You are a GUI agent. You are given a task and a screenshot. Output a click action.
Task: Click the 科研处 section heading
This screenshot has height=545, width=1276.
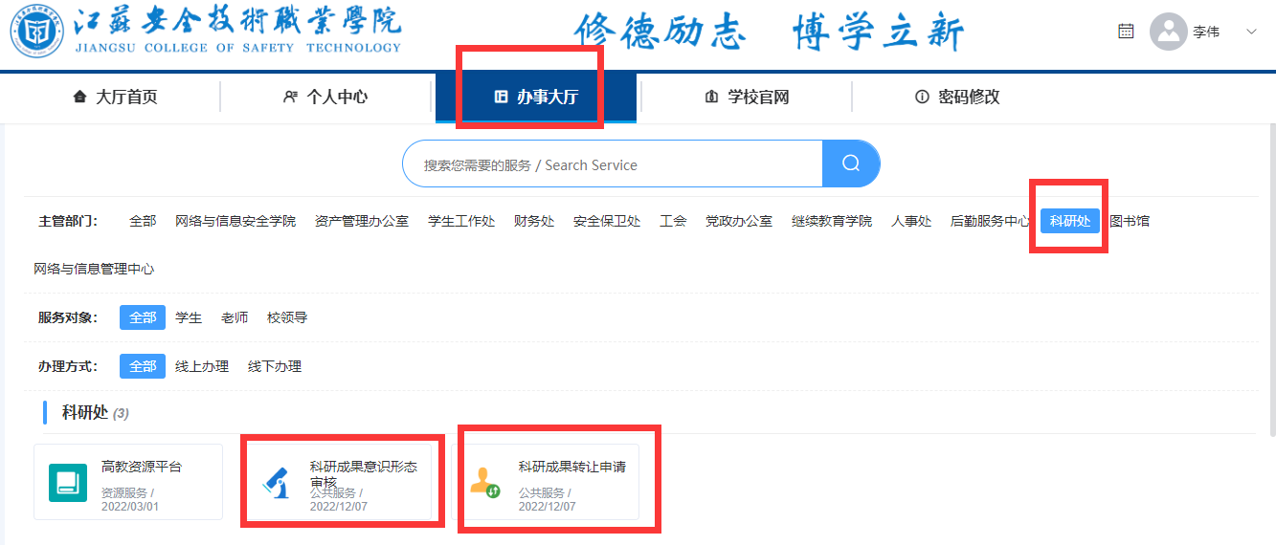click(85, 412)
